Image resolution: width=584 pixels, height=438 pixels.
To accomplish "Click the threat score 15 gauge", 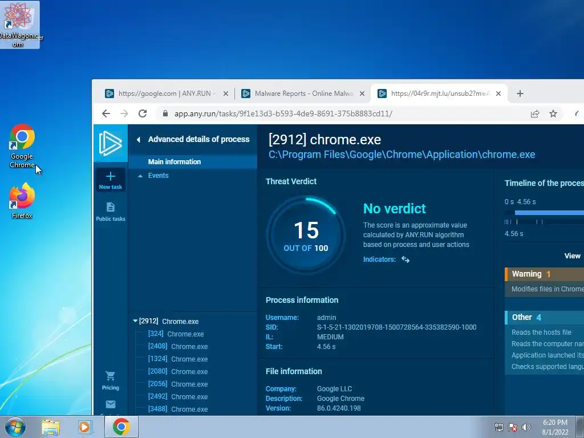I will (x=306, y=236).
